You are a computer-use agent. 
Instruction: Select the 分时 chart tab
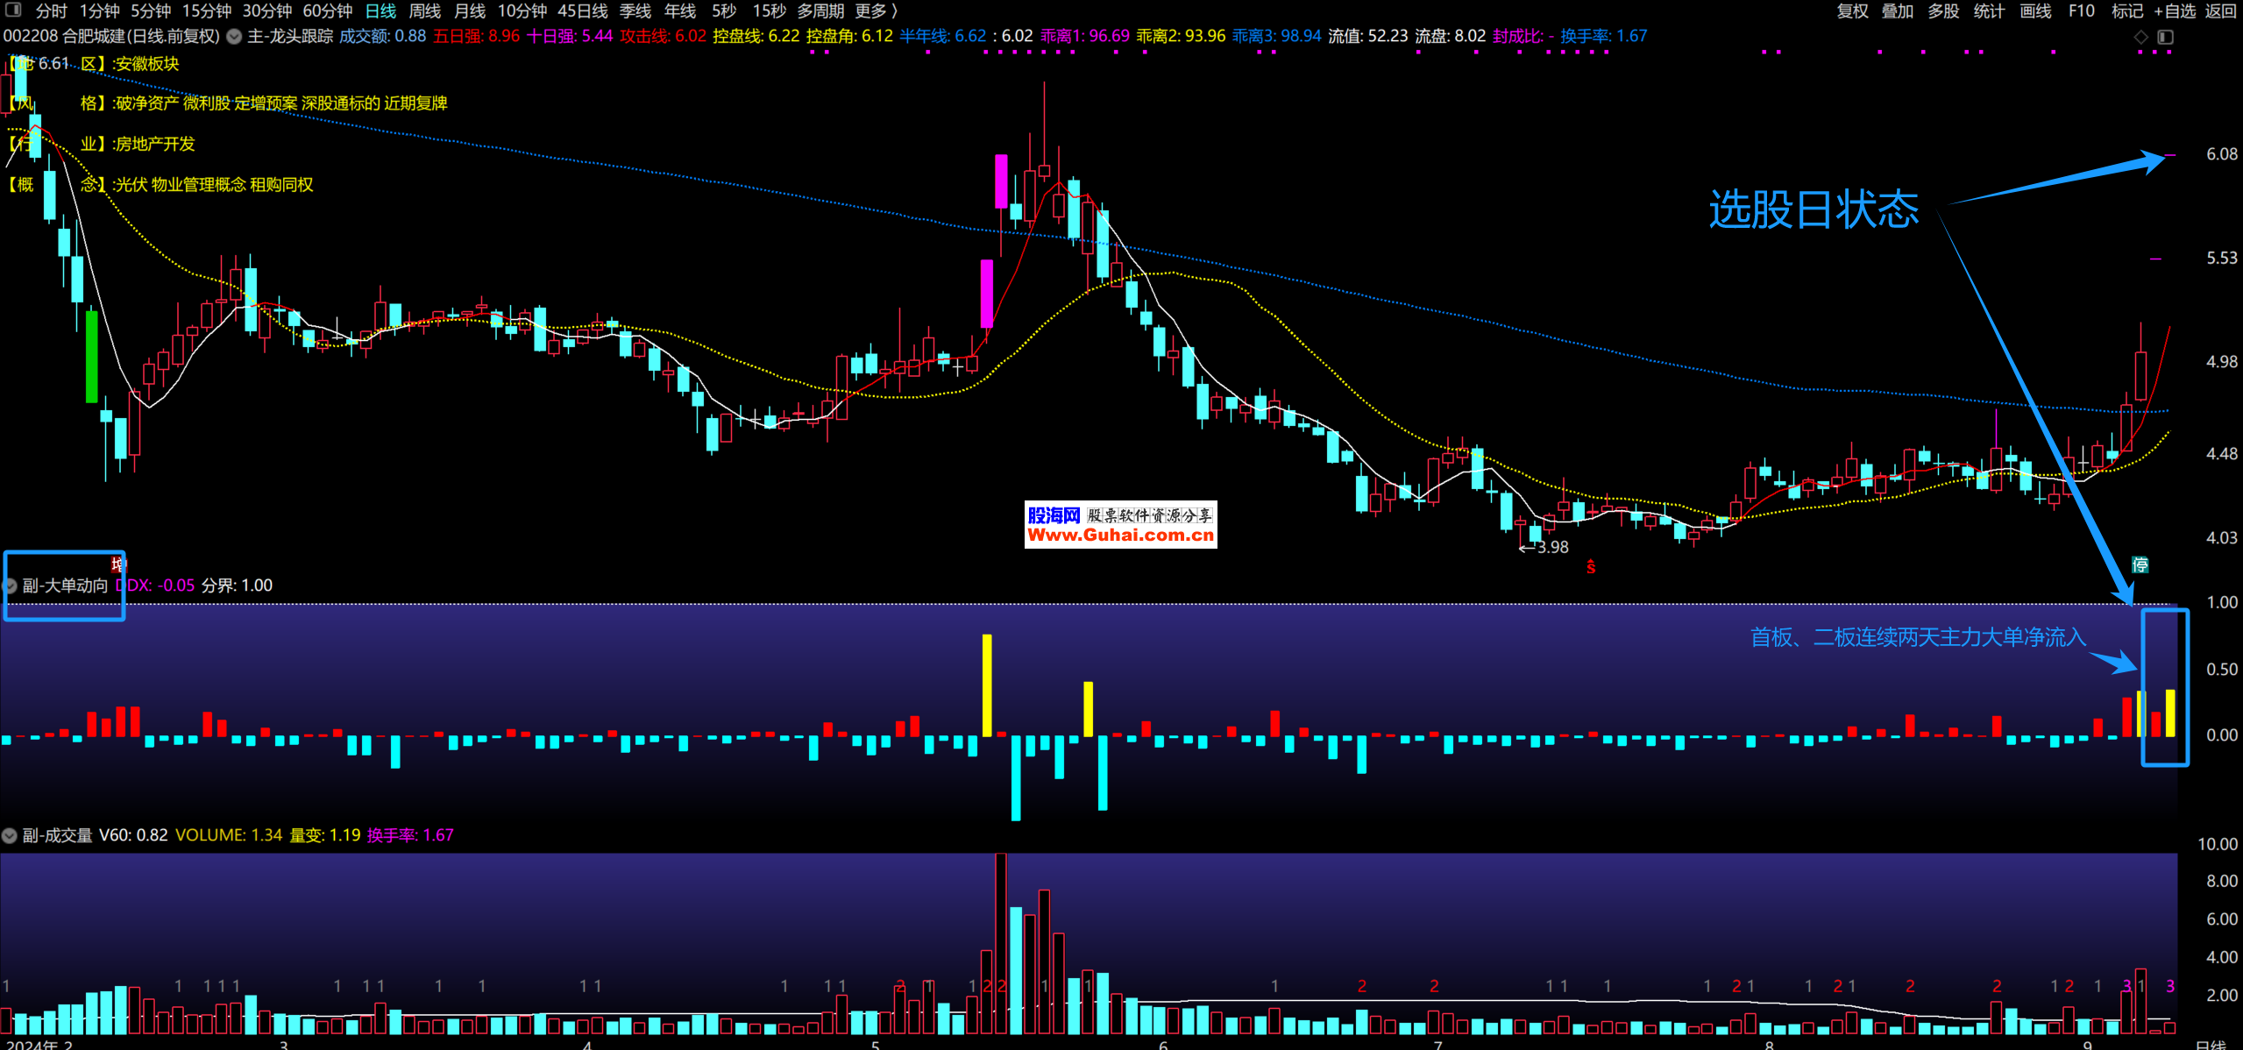tap(51, 11)
